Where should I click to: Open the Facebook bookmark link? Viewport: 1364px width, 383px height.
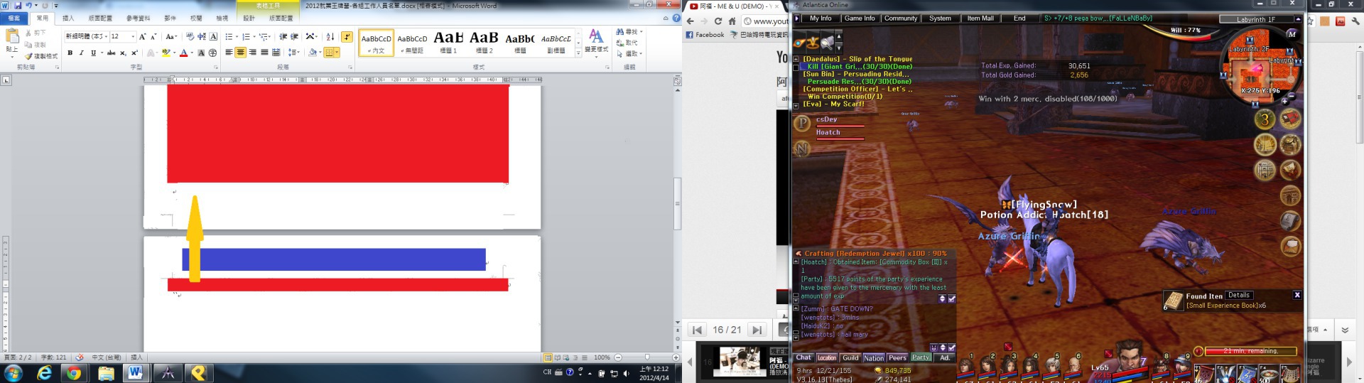point(705,35)
